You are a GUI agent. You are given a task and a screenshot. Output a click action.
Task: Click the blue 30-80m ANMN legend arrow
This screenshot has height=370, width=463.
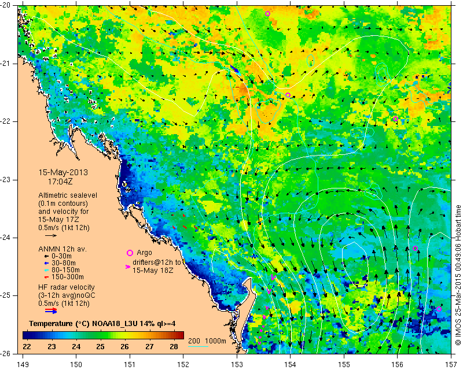[x=46, y=263]
